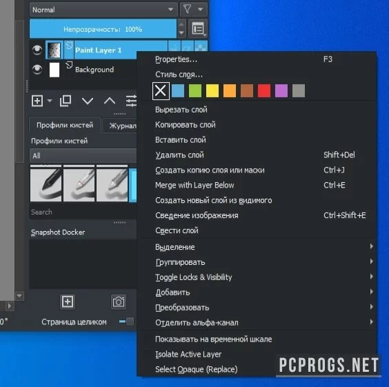Switch to the Профили кистей tab
This screenshot has width=389, height=387.
coord(65,125)
